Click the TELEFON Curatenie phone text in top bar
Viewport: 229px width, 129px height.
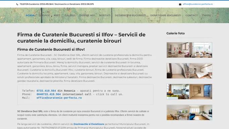click(x=57, y=4)
